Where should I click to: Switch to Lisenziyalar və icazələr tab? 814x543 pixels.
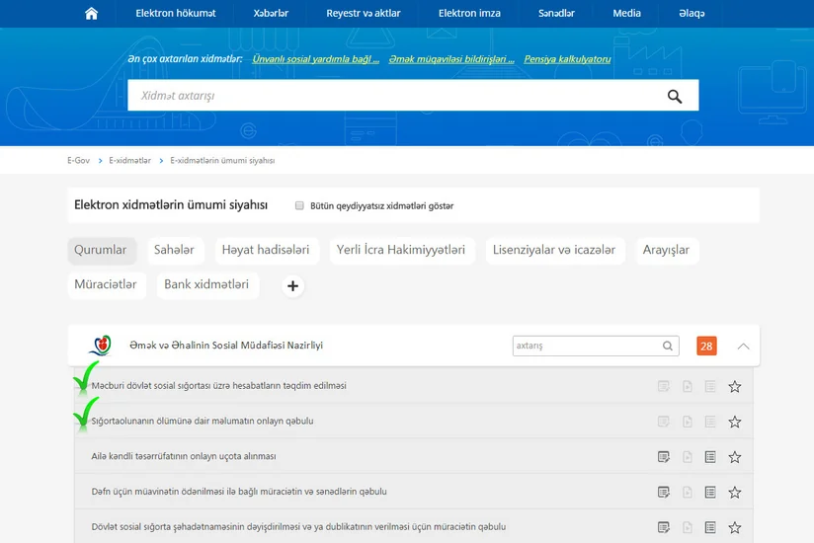click(x=555, y=251)
